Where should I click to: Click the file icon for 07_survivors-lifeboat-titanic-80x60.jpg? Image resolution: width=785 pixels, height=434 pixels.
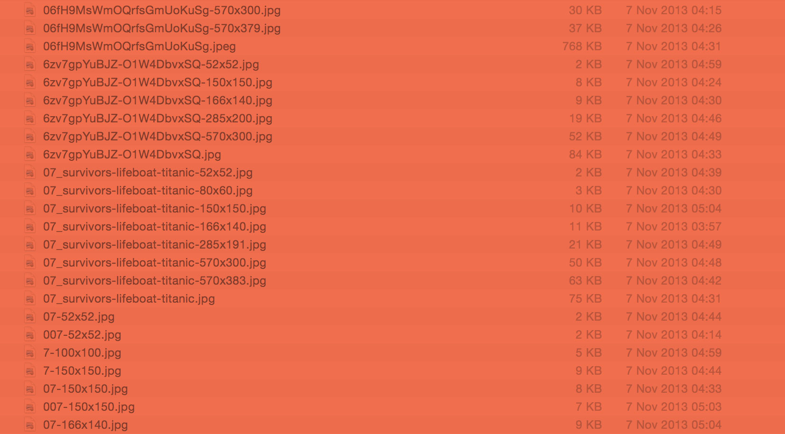coord(29,191)
